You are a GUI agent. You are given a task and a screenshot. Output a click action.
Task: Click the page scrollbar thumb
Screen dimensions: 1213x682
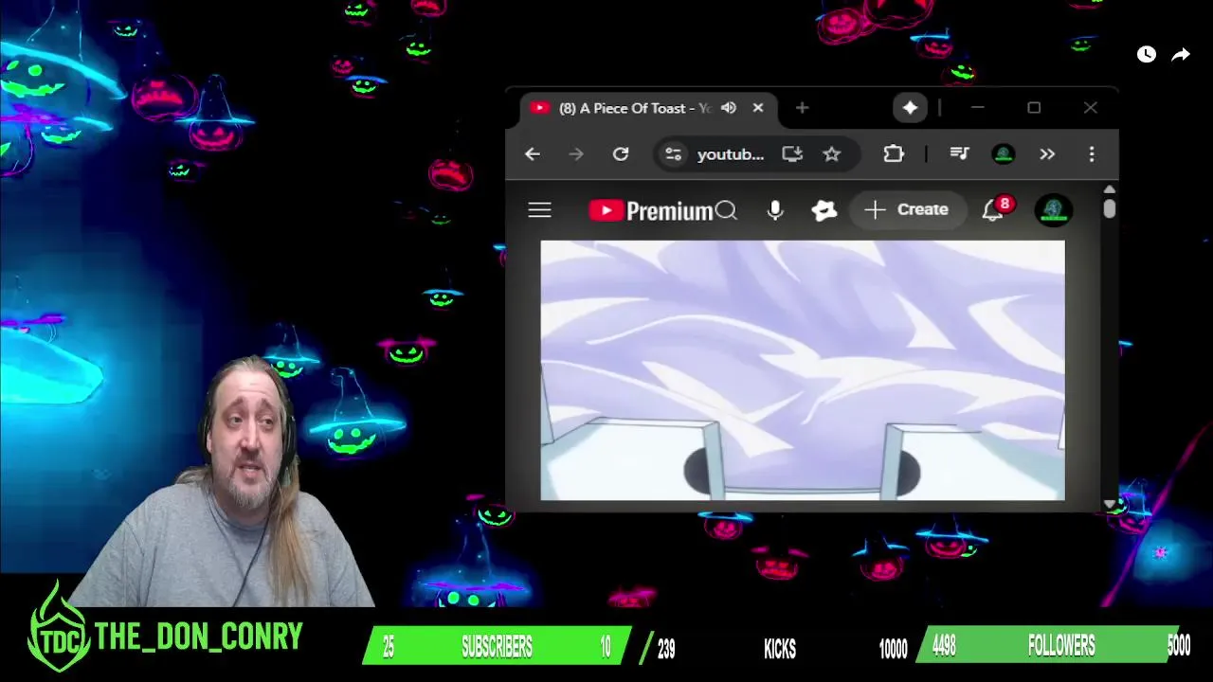coord(1110,208)
